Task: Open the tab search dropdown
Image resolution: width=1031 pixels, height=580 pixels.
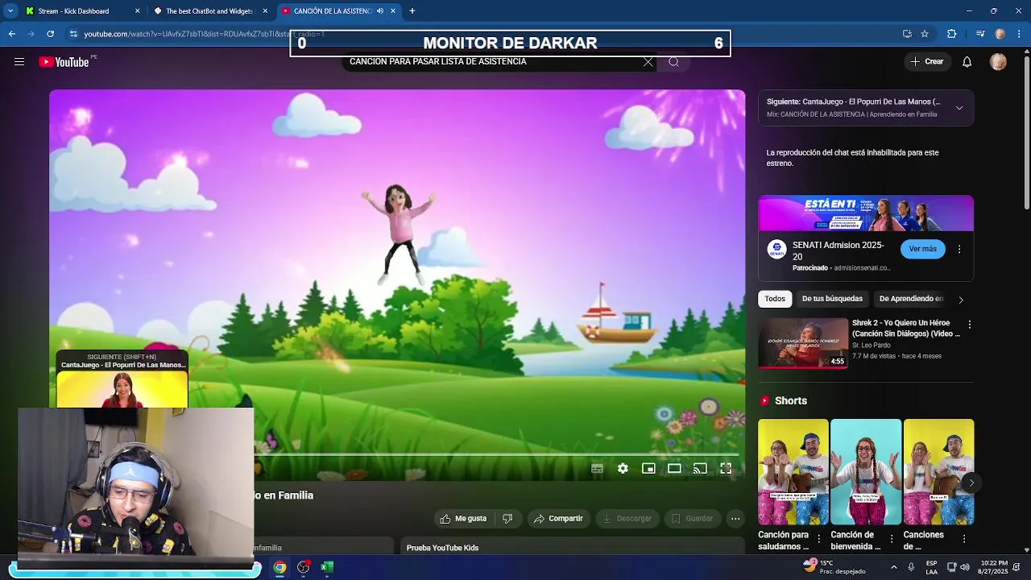Action: pos(10,11)
